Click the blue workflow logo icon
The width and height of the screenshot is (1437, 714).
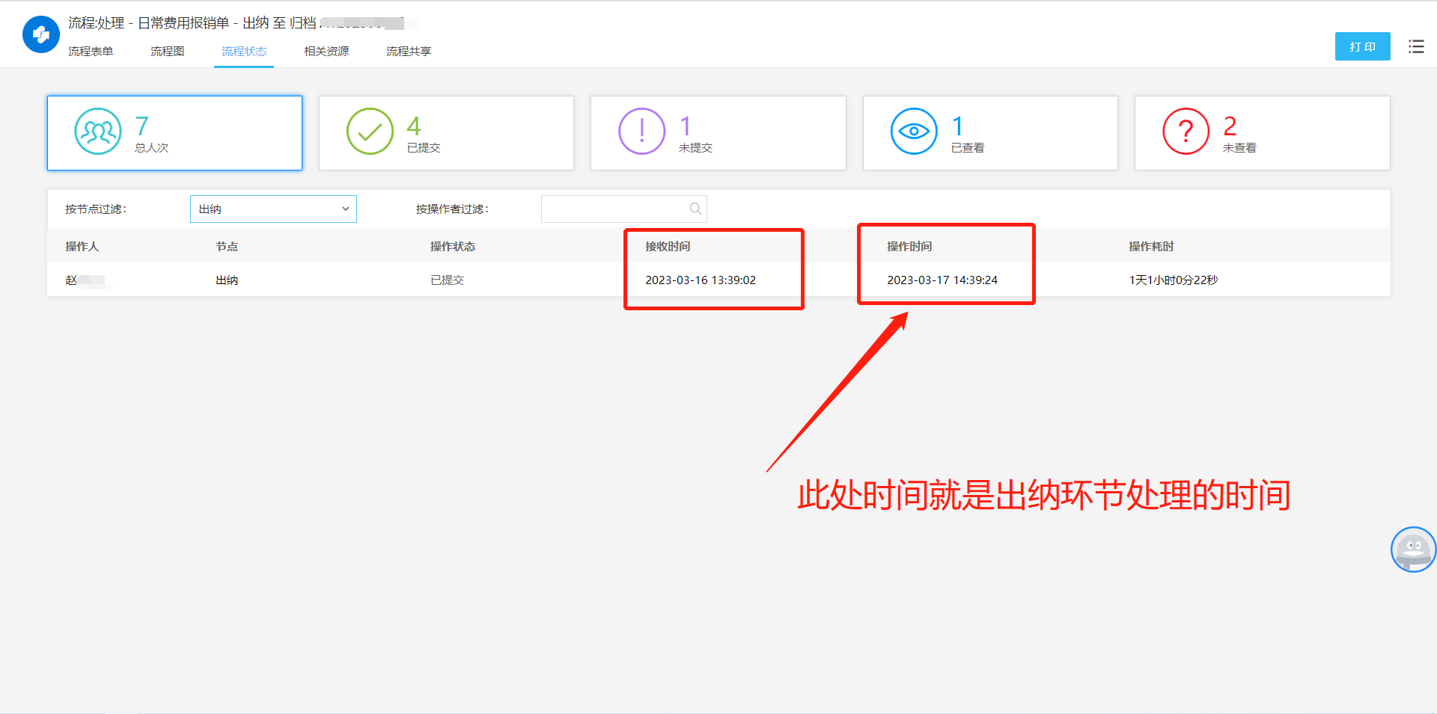[41, 34]
